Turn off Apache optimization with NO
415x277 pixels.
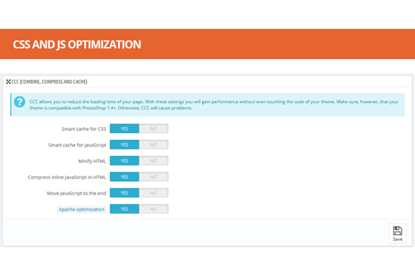(x=154, y=209)
